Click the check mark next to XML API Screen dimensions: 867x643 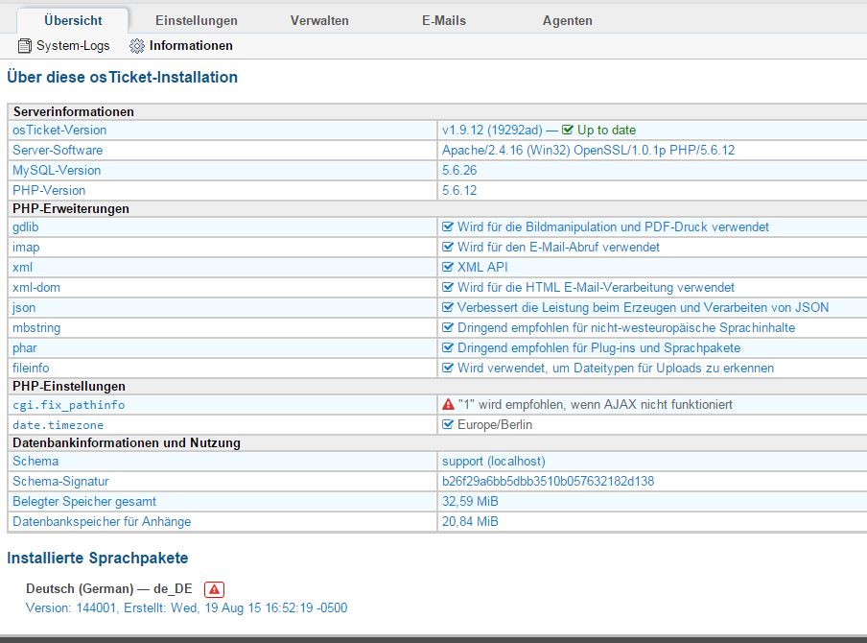tap(448, 268)
